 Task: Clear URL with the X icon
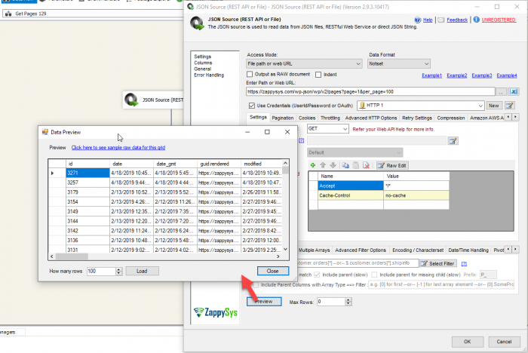514,91
